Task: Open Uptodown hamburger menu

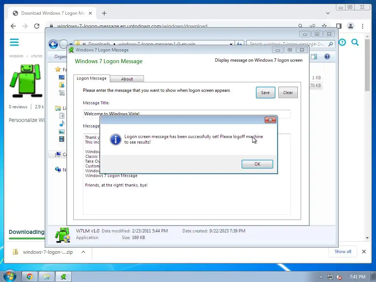Action: (14, 42)
